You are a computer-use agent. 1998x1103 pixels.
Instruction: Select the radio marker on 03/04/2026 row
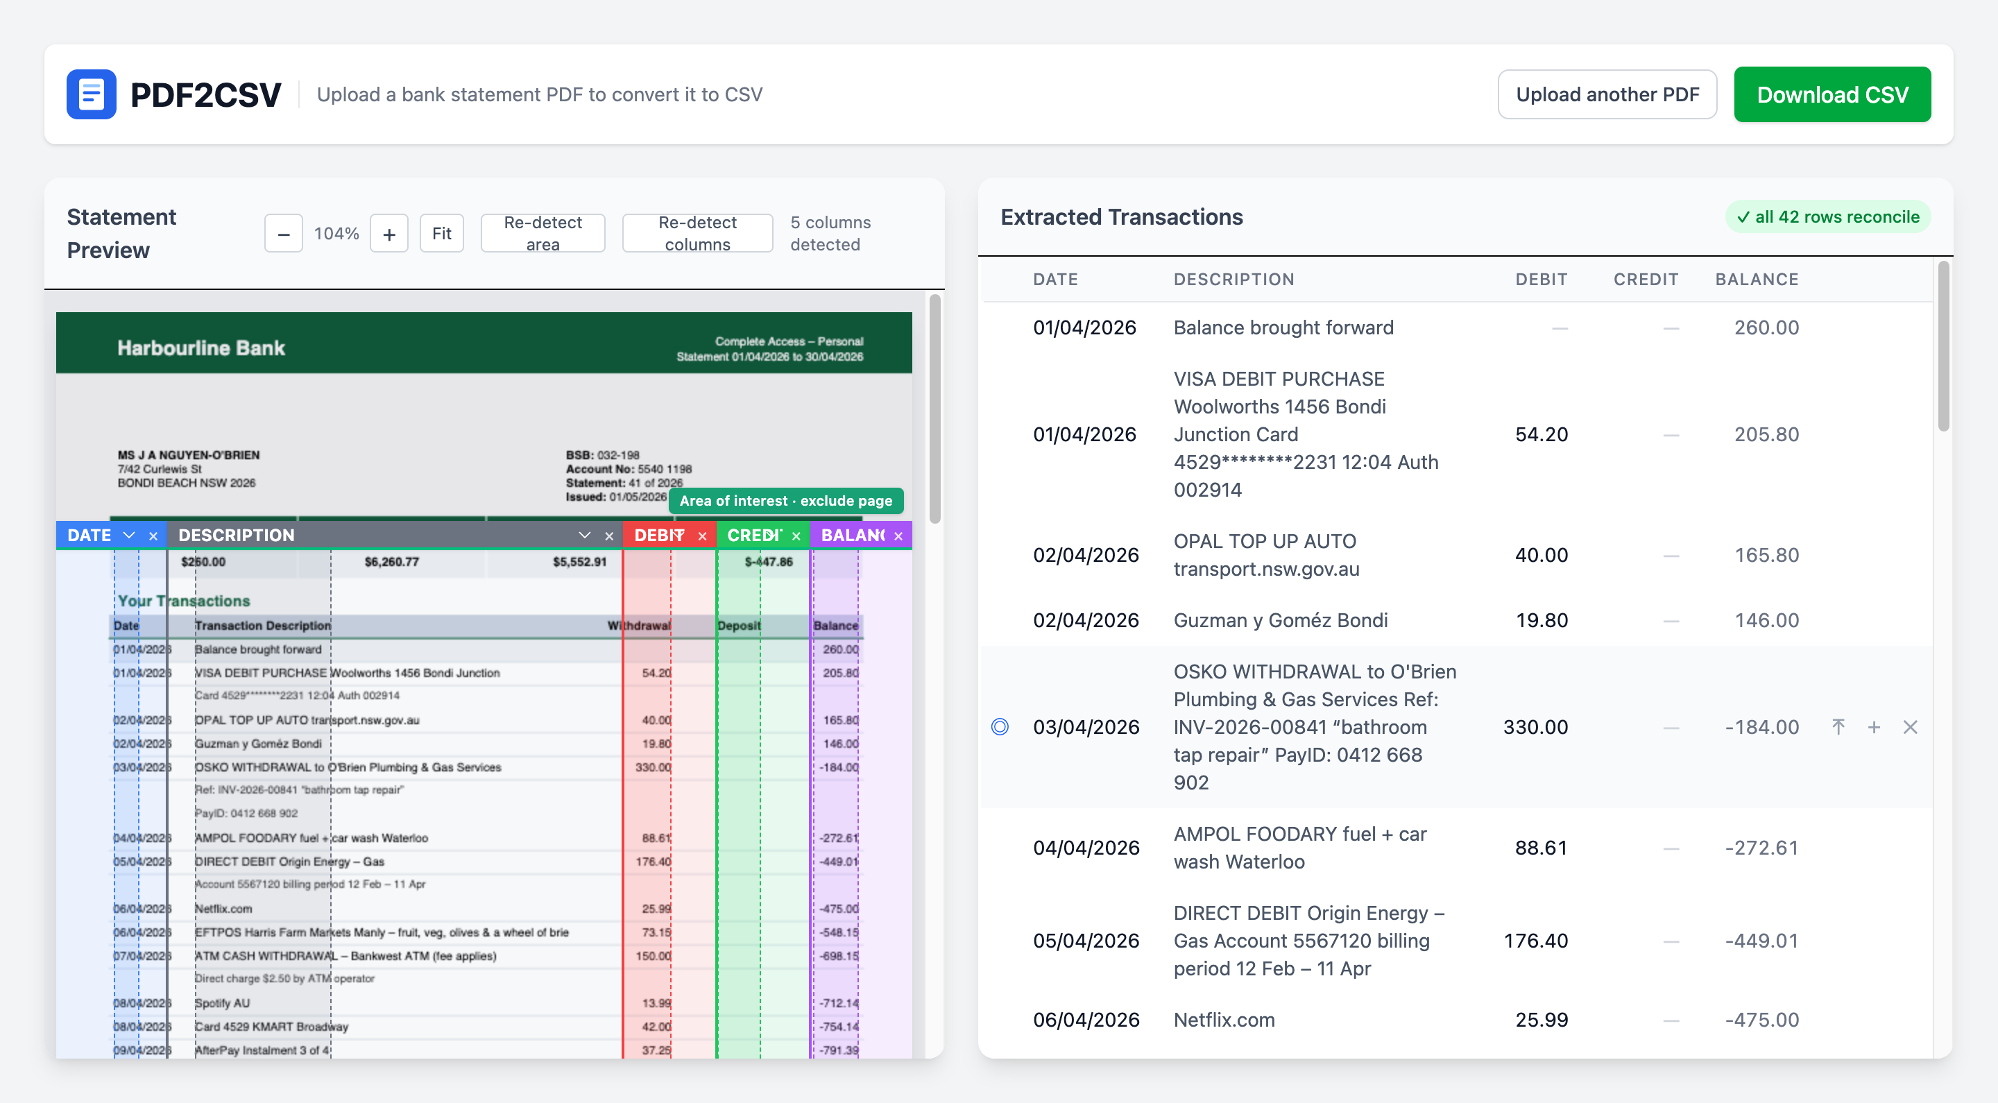click(1000, 727)
